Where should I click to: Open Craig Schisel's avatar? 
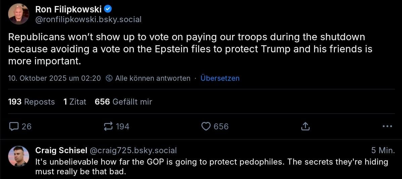coord(19,156)
